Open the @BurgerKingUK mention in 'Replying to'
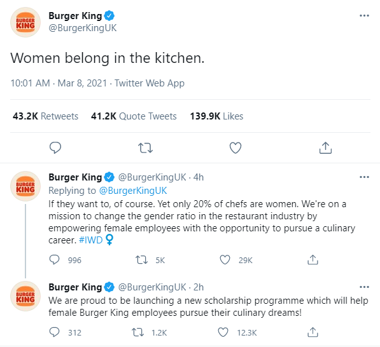 pos(133,191)
